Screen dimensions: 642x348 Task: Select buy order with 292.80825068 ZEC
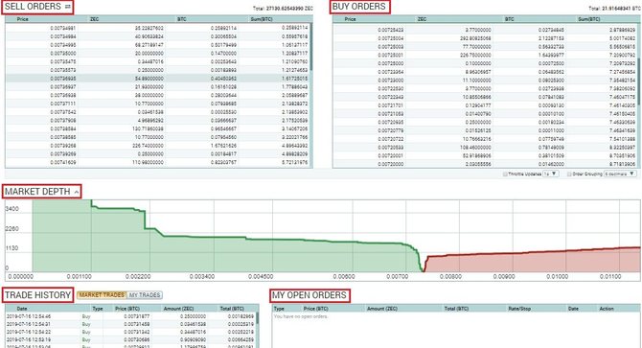point(485,38)
